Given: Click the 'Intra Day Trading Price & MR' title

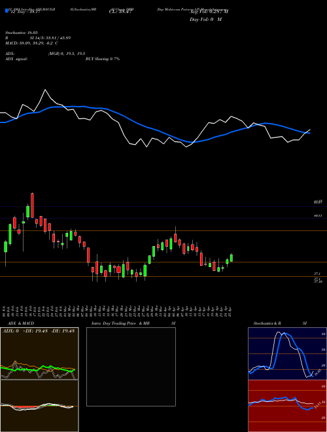Looking at the screenshot, I should [120, 323].
